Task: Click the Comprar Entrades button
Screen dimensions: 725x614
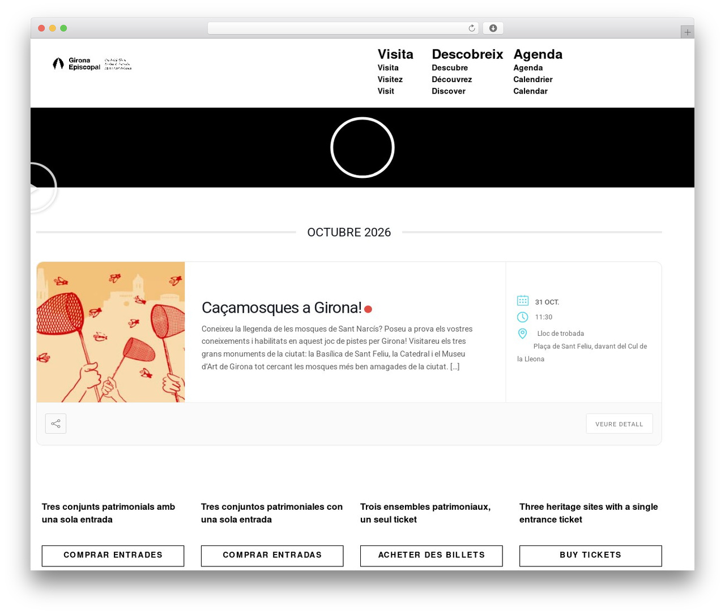Action: (113, 556)
